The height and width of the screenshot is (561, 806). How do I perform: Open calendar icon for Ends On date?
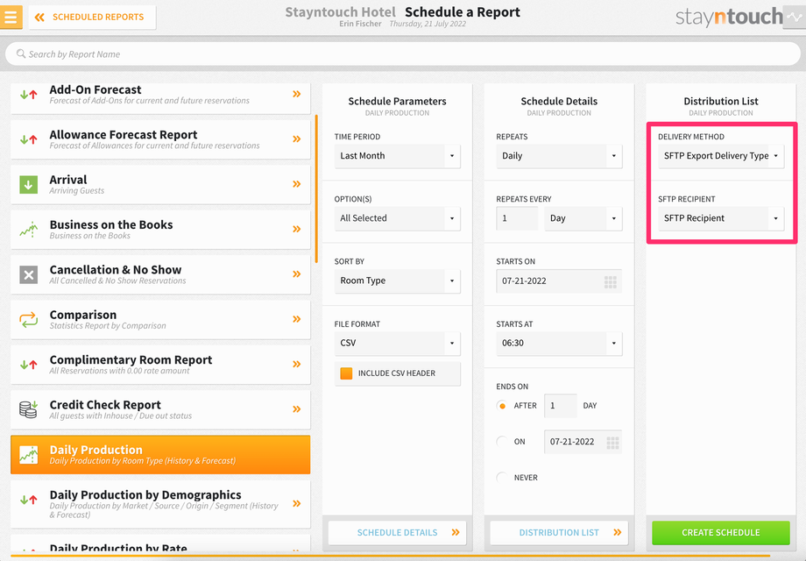(x=612, y=442)
